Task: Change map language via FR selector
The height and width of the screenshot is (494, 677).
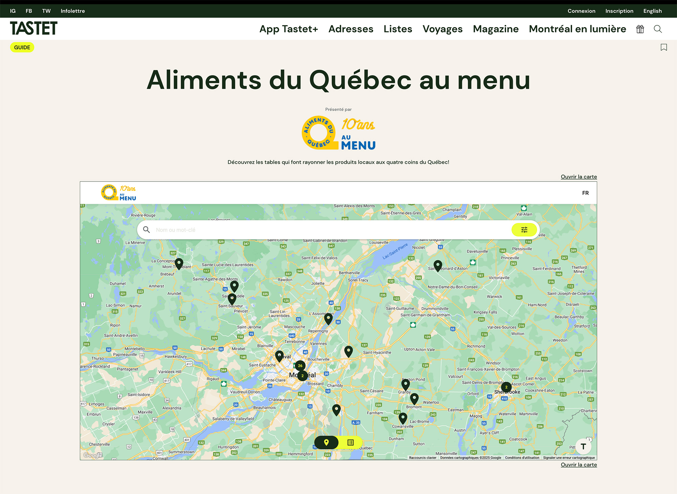Action: [585, 193]
